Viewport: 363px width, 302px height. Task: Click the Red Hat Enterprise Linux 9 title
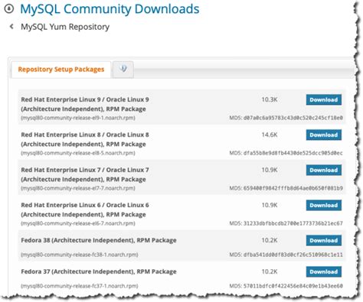[85, 104]
